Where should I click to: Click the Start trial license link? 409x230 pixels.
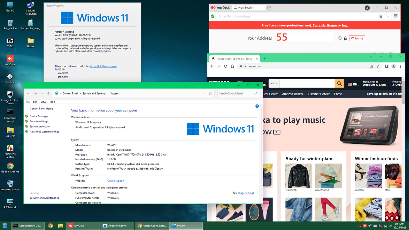pyautogui.click(x=325, y=26)
